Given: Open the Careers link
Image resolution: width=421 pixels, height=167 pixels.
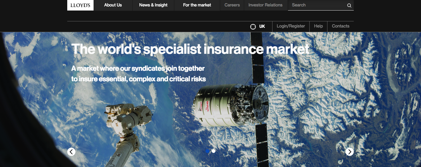Looking at the screenshot, I should [x=232, y=5].
